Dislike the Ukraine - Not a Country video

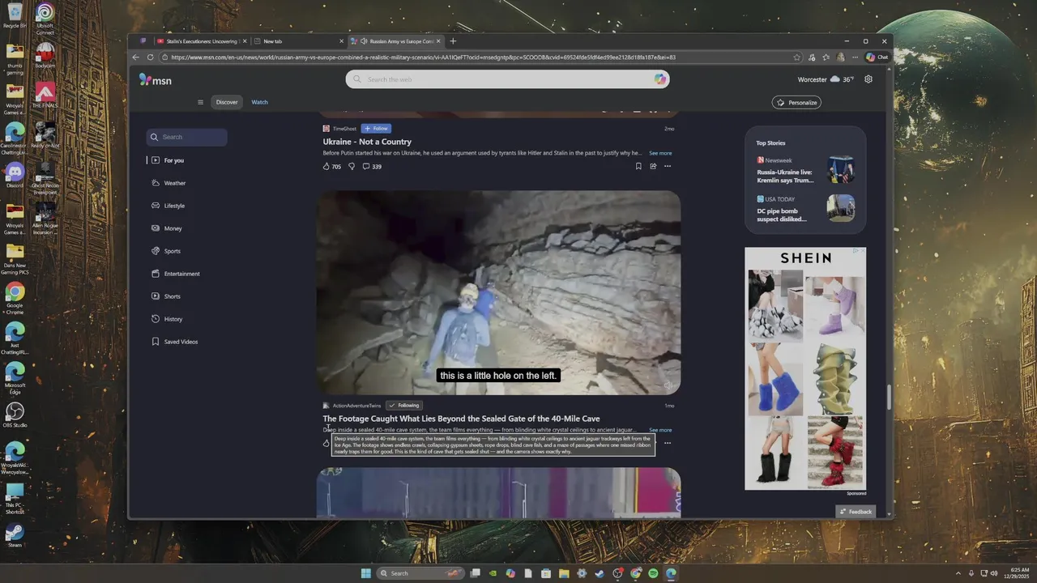(x=352, y=167)
